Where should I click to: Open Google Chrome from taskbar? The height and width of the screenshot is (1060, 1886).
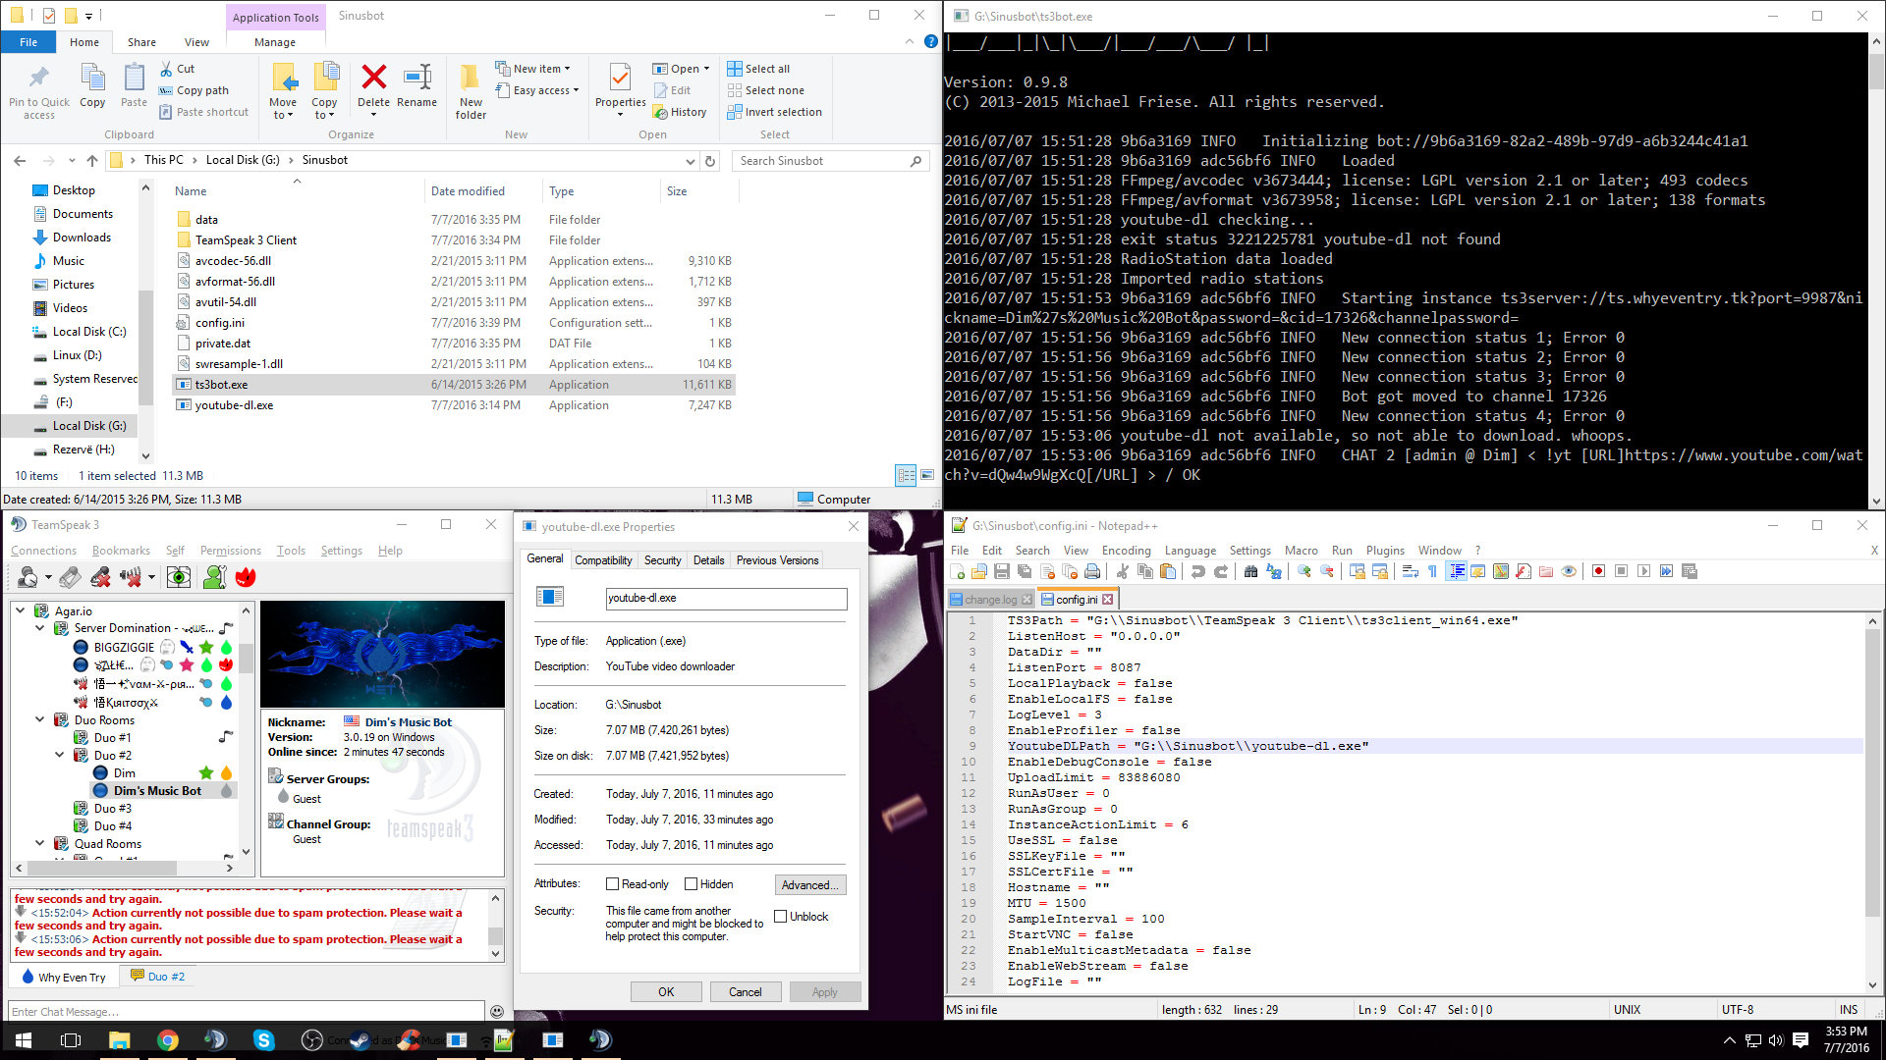168,1040
